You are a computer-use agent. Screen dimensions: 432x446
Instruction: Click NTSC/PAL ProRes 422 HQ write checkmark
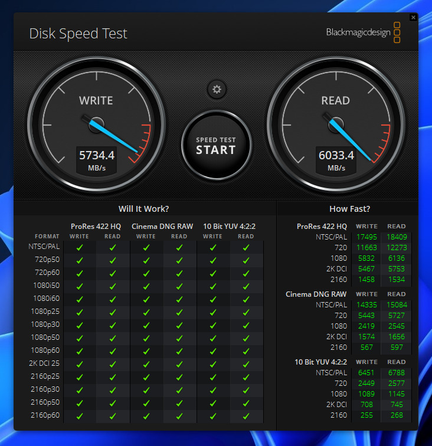(x=80, y=248)
